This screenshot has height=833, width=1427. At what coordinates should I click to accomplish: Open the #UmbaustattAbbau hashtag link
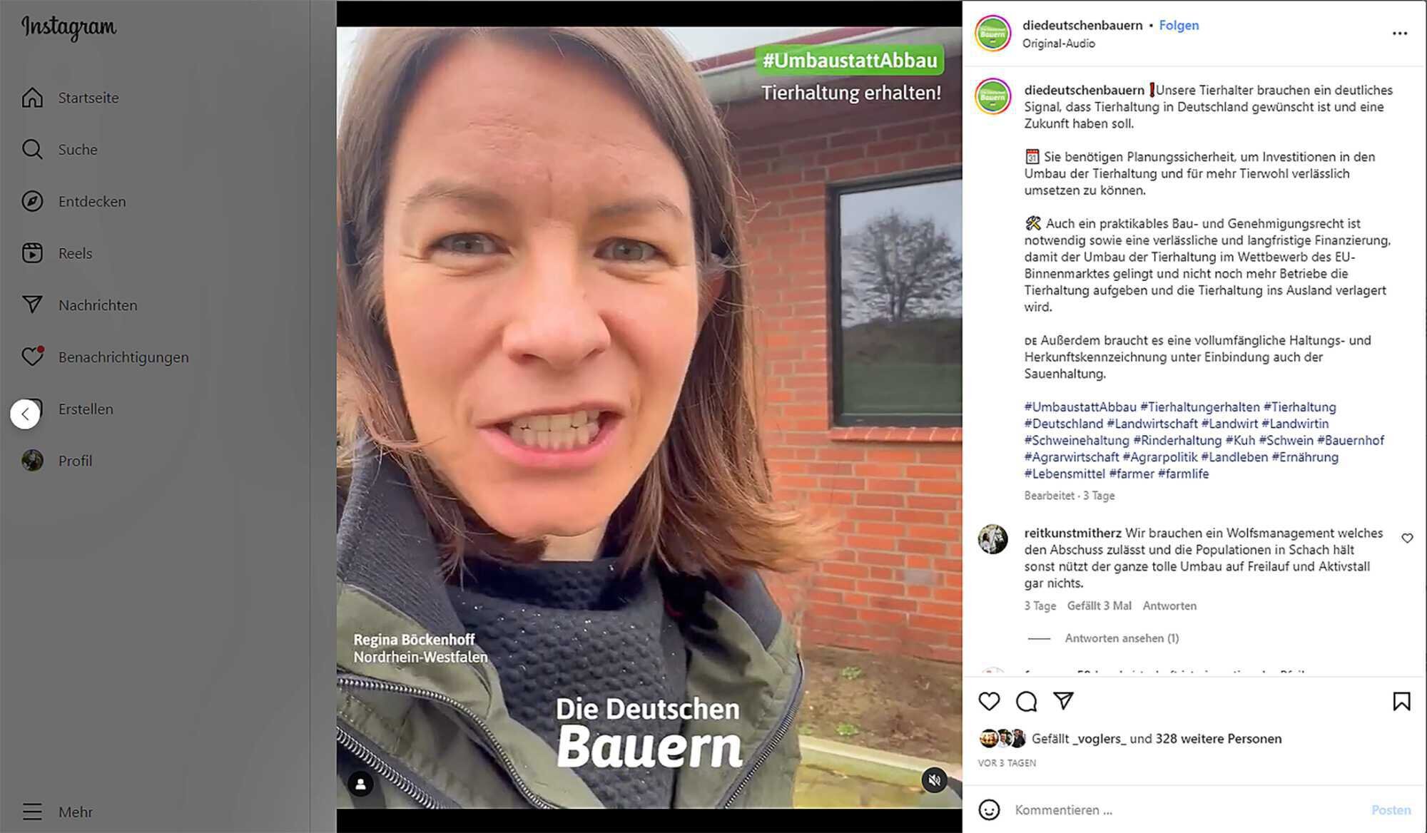pyautogui.click(x=1080, y=407)
